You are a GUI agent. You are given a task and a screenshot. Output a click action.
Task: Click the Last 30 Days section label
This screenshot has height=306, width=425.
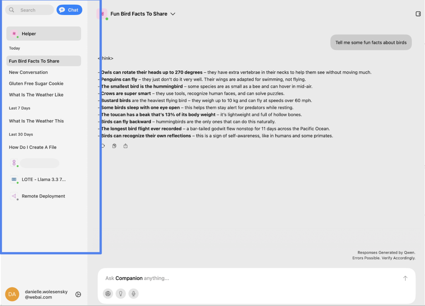(21, 134)
